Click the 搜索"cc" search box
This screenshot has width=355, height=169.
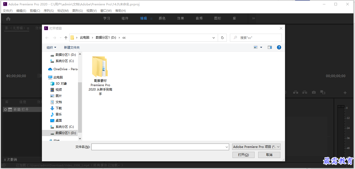click(x=256, y=38)
